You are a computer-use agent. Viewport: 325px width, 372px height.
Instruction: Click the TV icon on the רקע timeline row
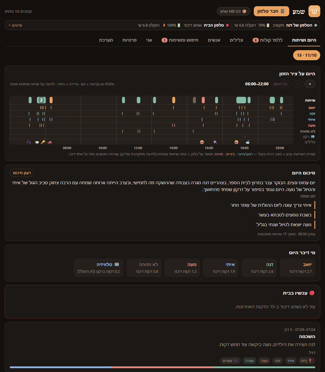point(313,136)
